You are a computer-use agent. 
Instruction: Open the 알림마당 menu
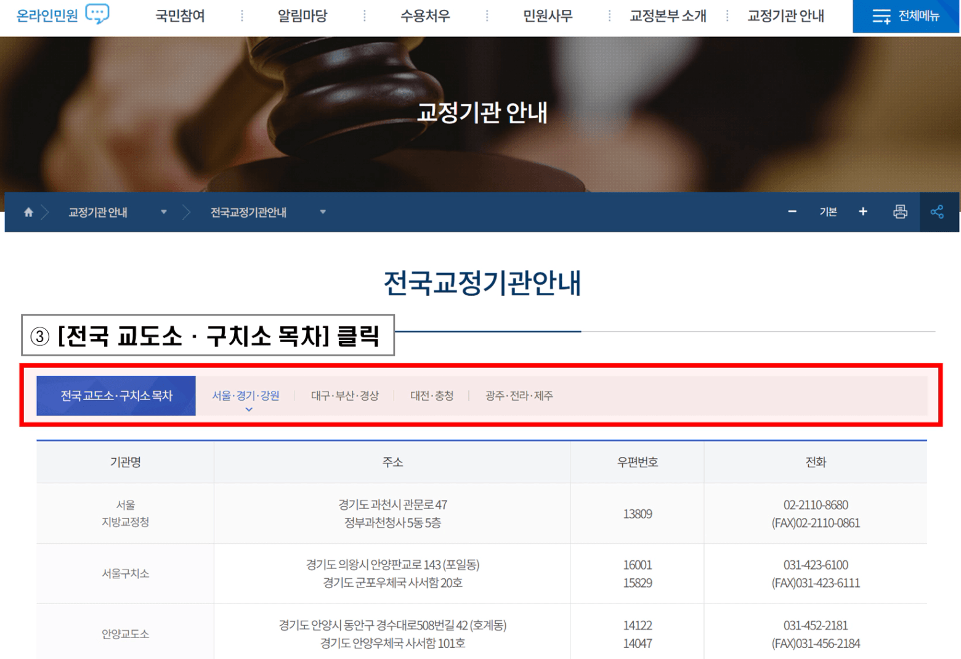(302, 16)
